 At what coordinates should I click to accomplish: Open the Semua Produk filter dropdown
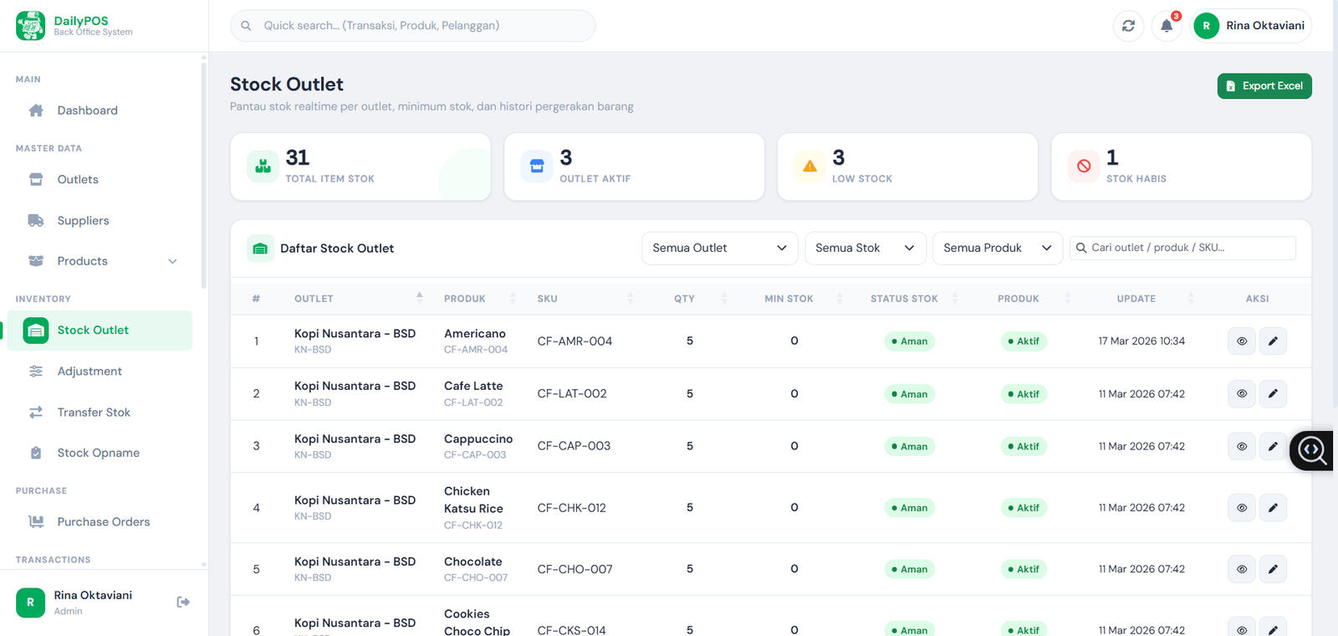tap(998, 249)
